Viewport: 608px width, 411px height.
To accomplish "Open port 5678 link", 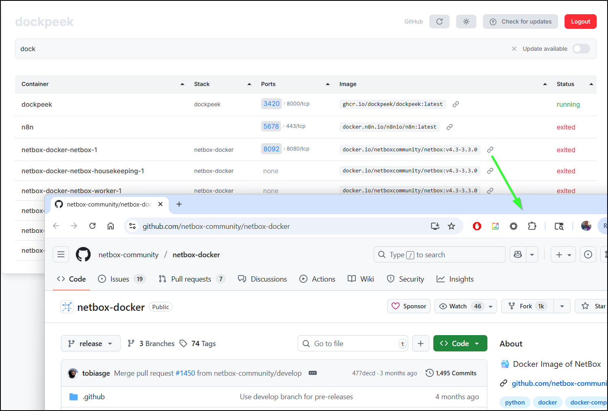I will (x=271, y=126).
